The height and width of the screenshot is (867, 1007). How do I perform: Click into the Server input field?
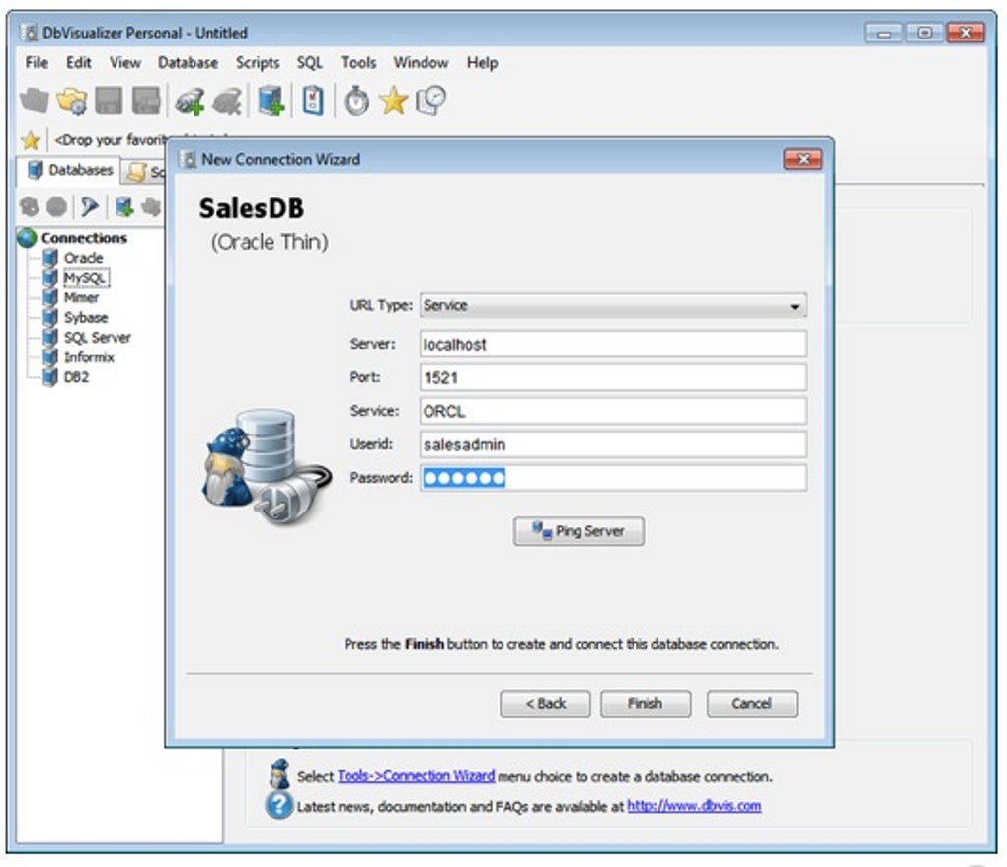pyautogui.click(x=612, y=345)
